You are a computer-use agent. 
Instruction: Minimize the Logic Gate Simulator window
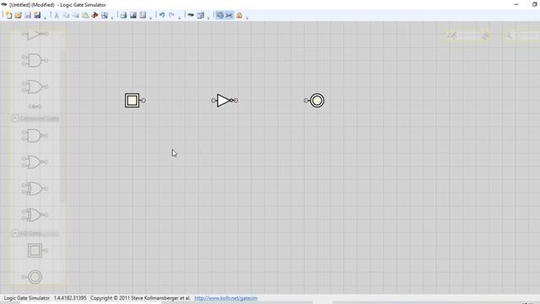click(x=516, y=4)
